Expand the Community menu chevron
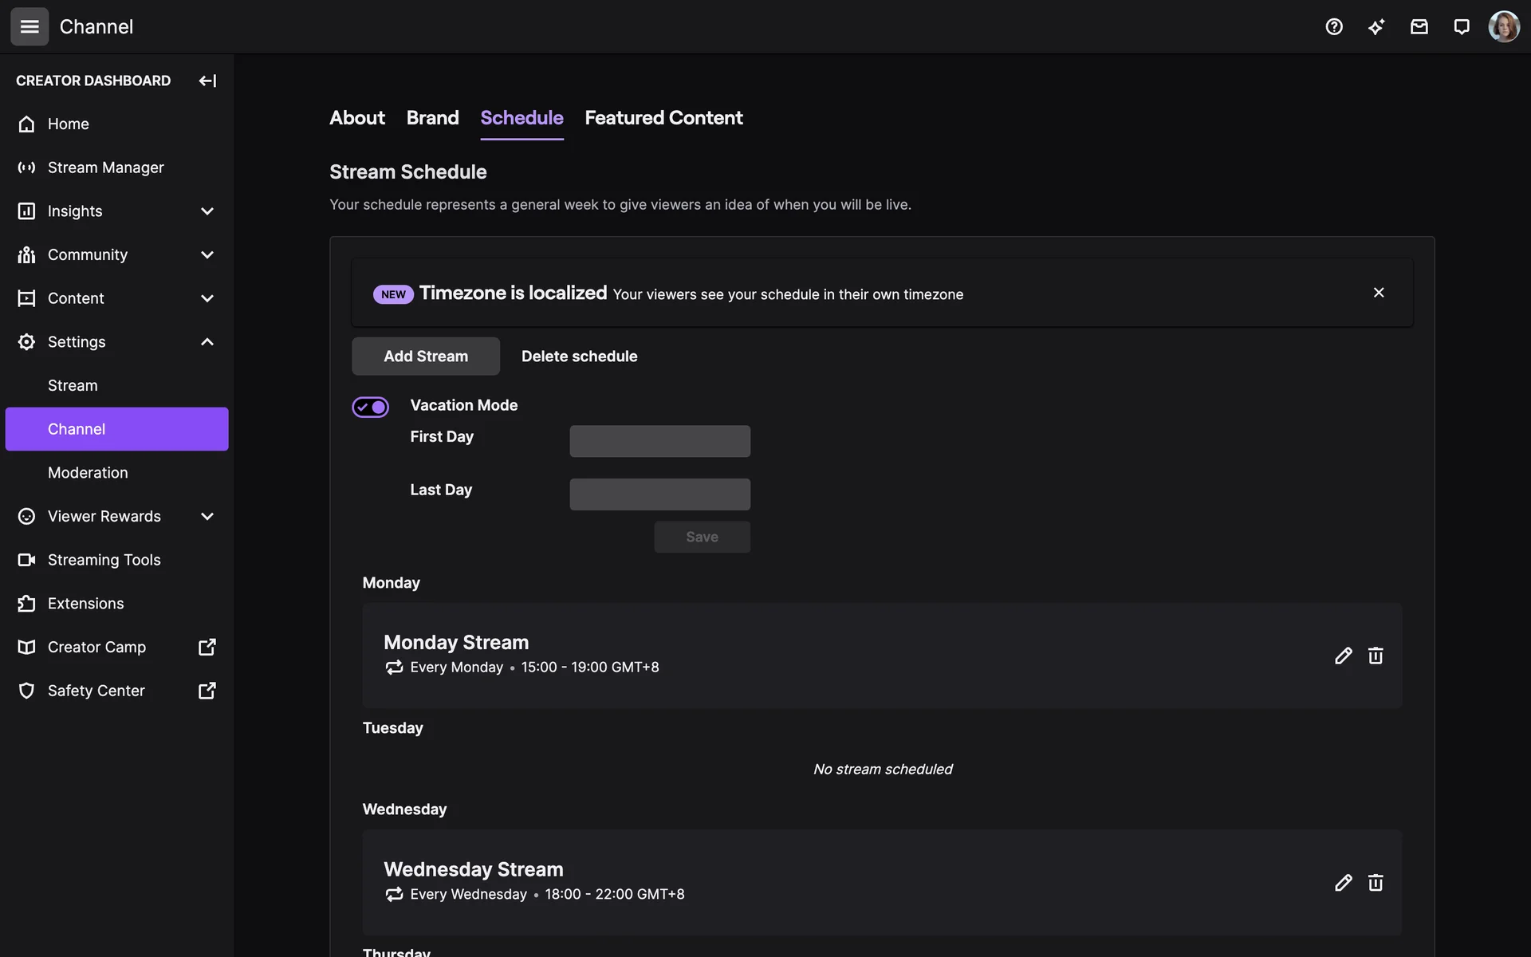The height and width of the screenshot is (957, 1531). [x=207, y=254]
